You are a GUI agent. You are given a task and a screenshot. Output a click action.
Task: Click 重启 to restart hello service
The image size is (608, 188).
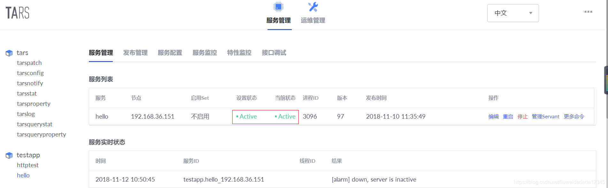point(508,117)
